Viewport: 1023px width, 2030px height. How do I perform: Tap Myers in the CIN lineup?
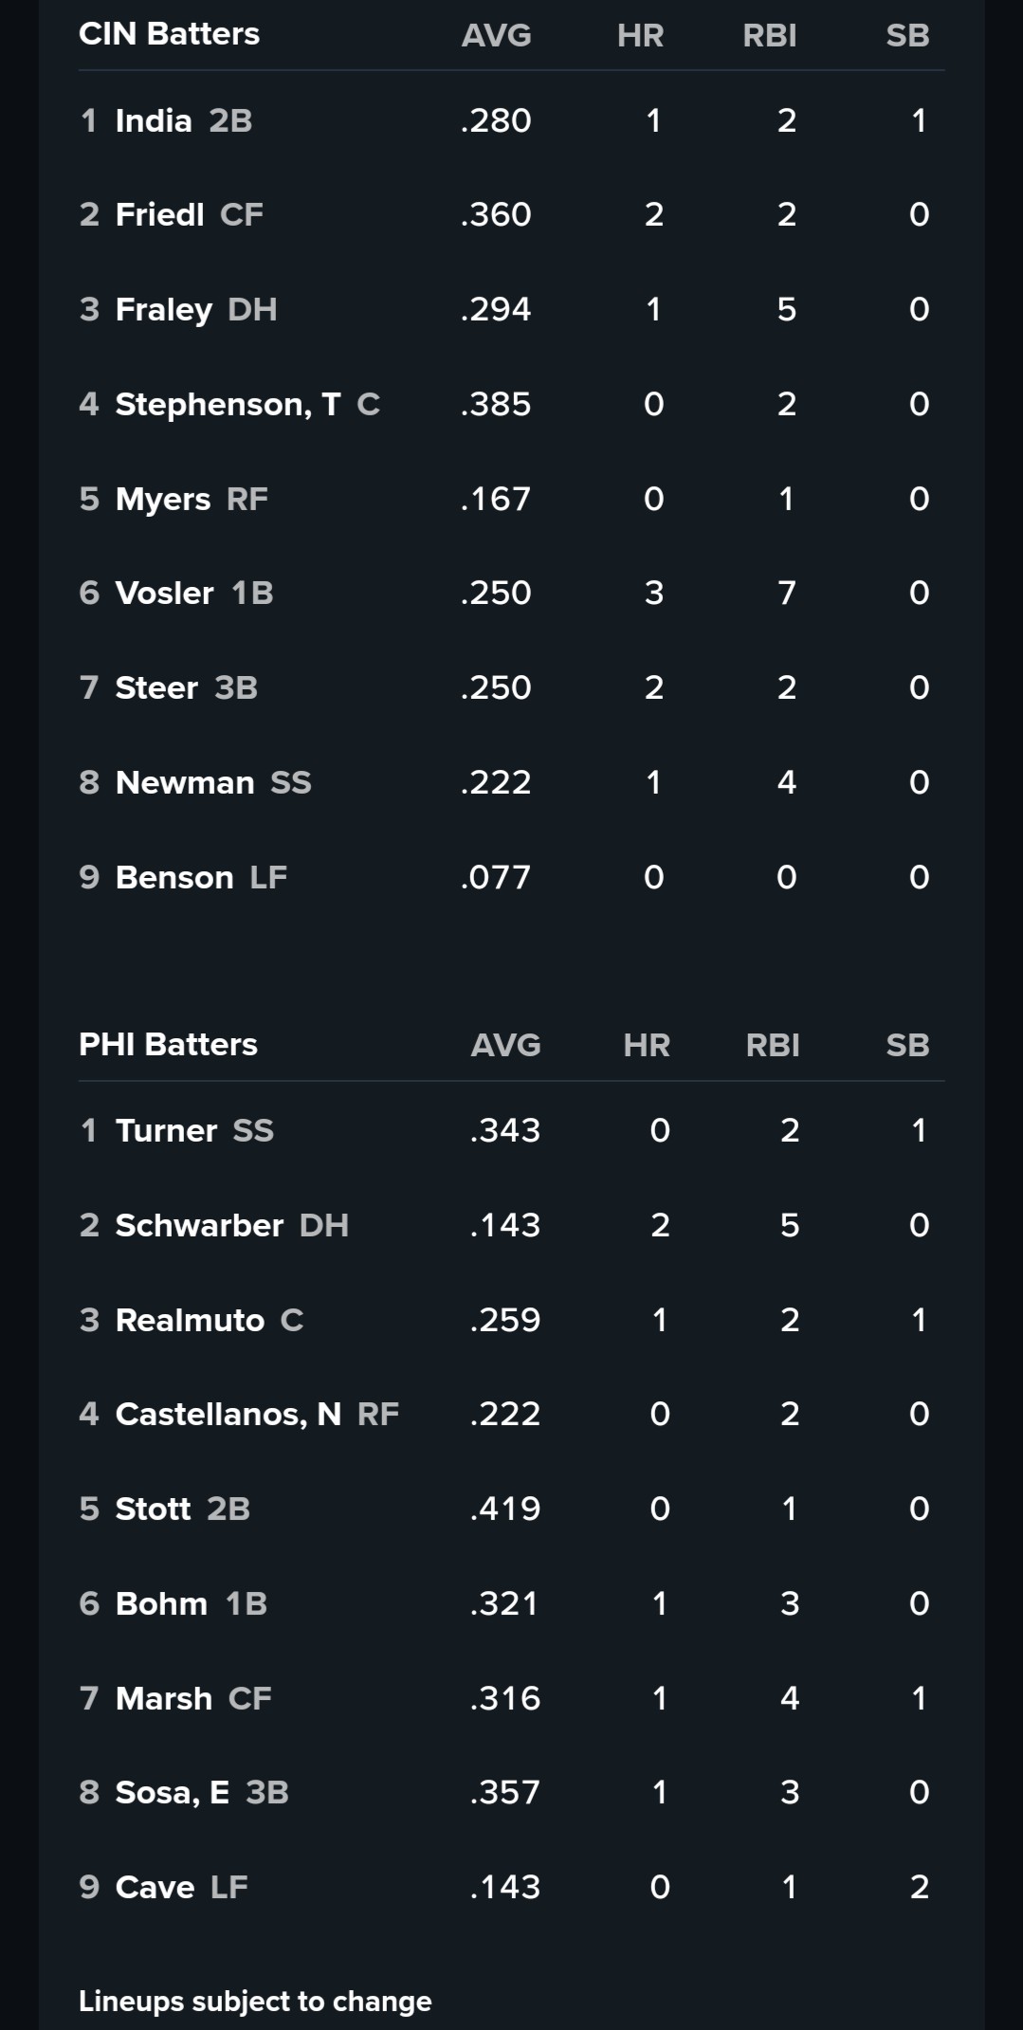coord(162,500)
